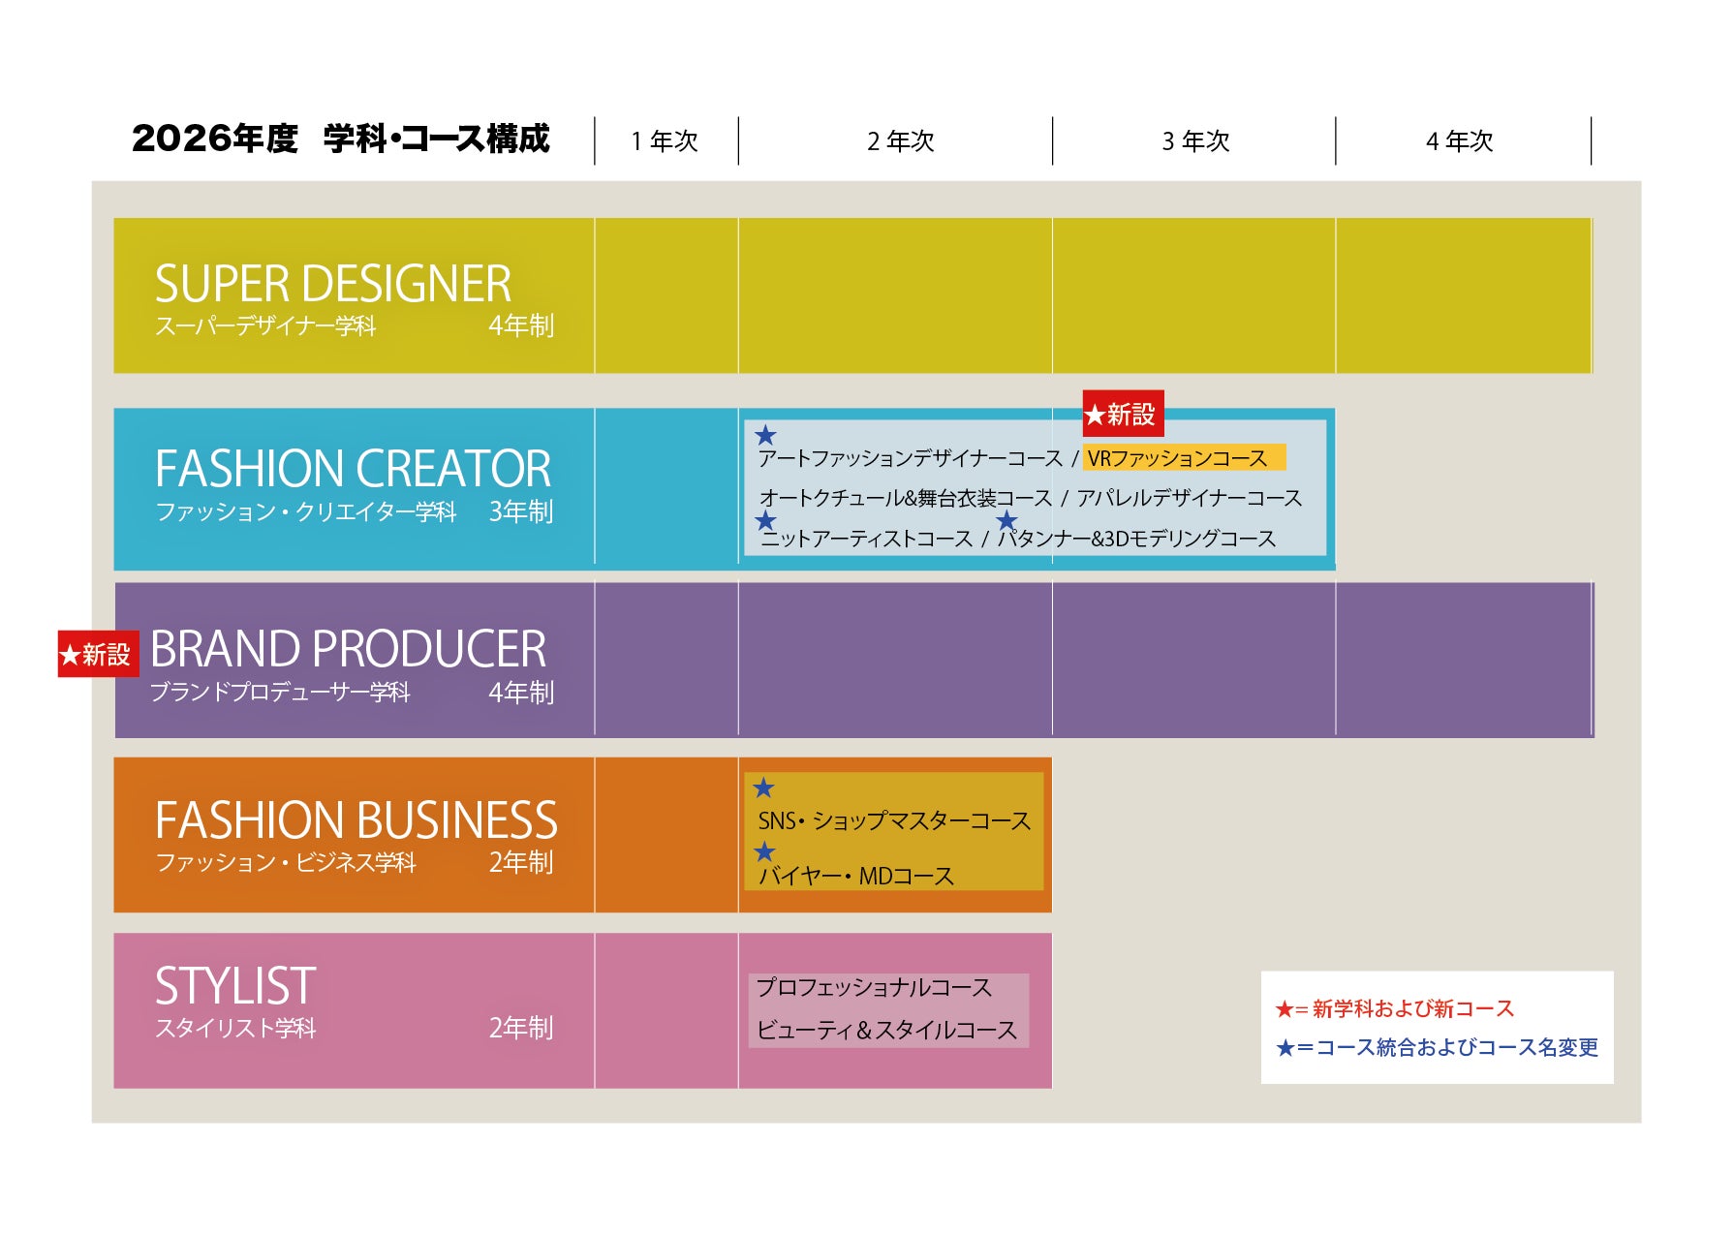The image size is (1734, 1236).
Task: Click the 1年次 column header
Action: (665, 141)
